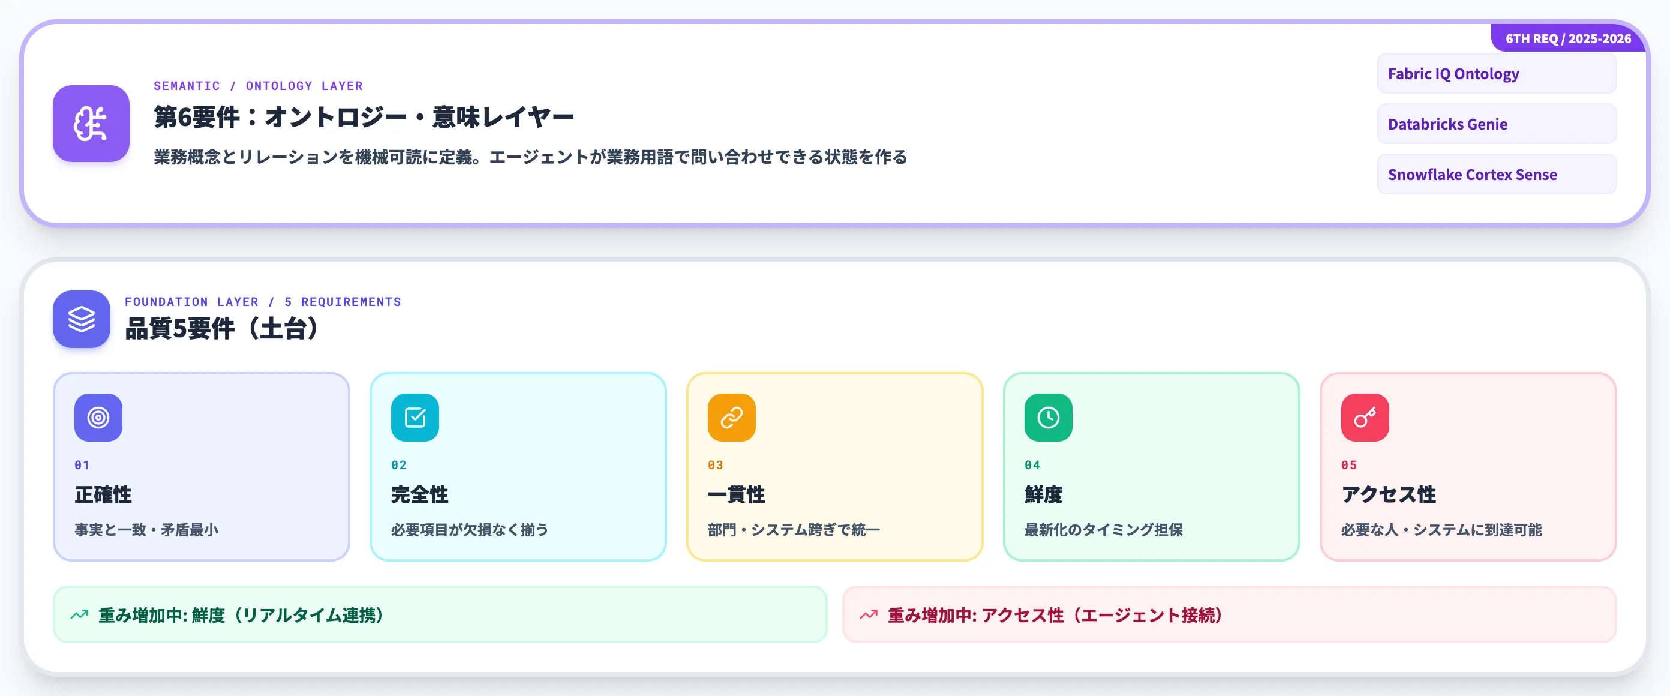
Task: Click the text 必要な人・システムに到達可能
Action: click(1441, 530)
